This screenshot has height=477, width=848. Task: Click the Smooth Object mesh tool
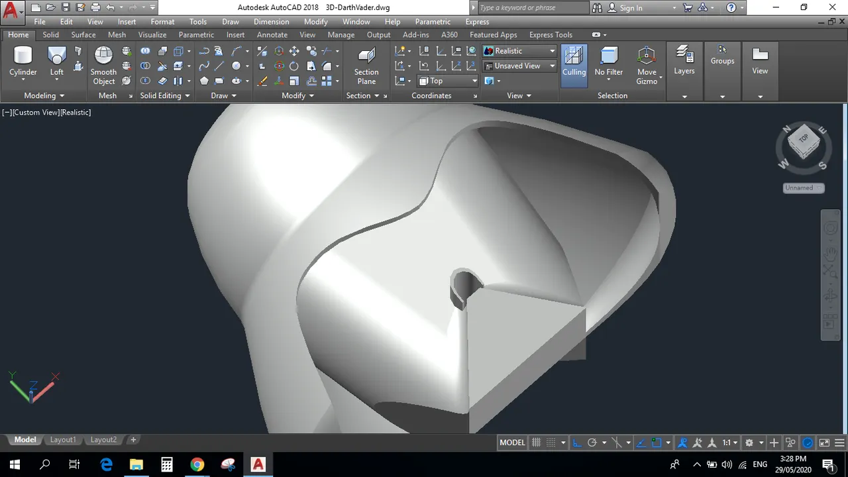[103, 66]
